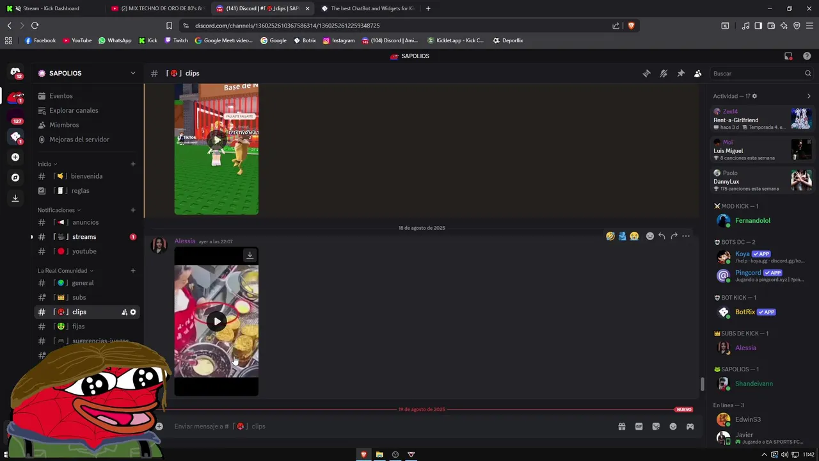Collapse the Notificaciones category
Screen dimensions: 819x461
[59, 210]
